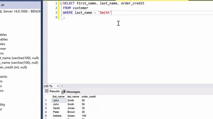Click the select-all corner of results grid
Screen dimensions: 213x119
coord(48,97)
